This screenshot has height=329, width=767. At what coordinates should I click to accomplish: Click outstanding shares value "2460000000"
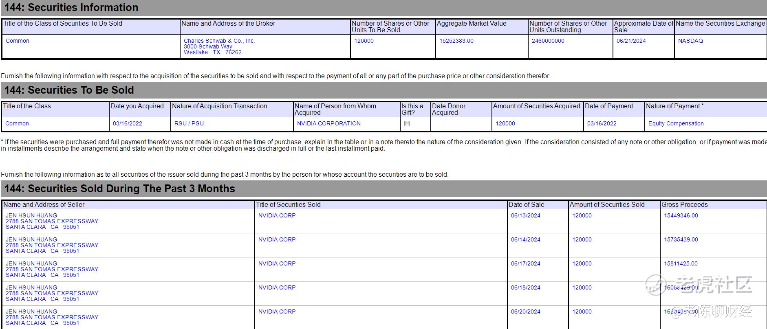pyautogui.click(x=548, y=41)
